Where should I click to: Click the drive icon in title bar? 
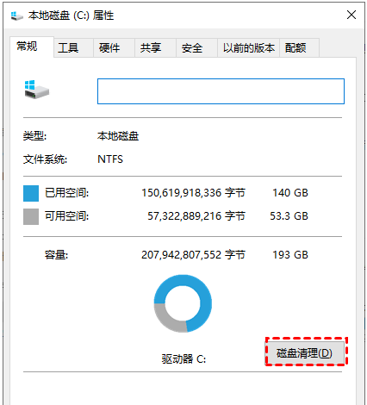(17, 16)
